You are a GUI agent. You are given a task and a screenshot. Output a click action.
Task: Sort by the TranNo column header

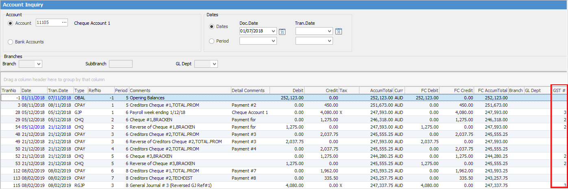click(x=11, y=90)
